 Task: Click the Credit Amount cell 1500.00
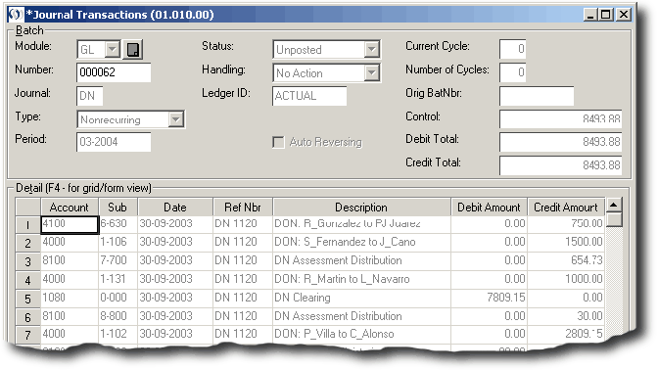(x=566, y=242)
